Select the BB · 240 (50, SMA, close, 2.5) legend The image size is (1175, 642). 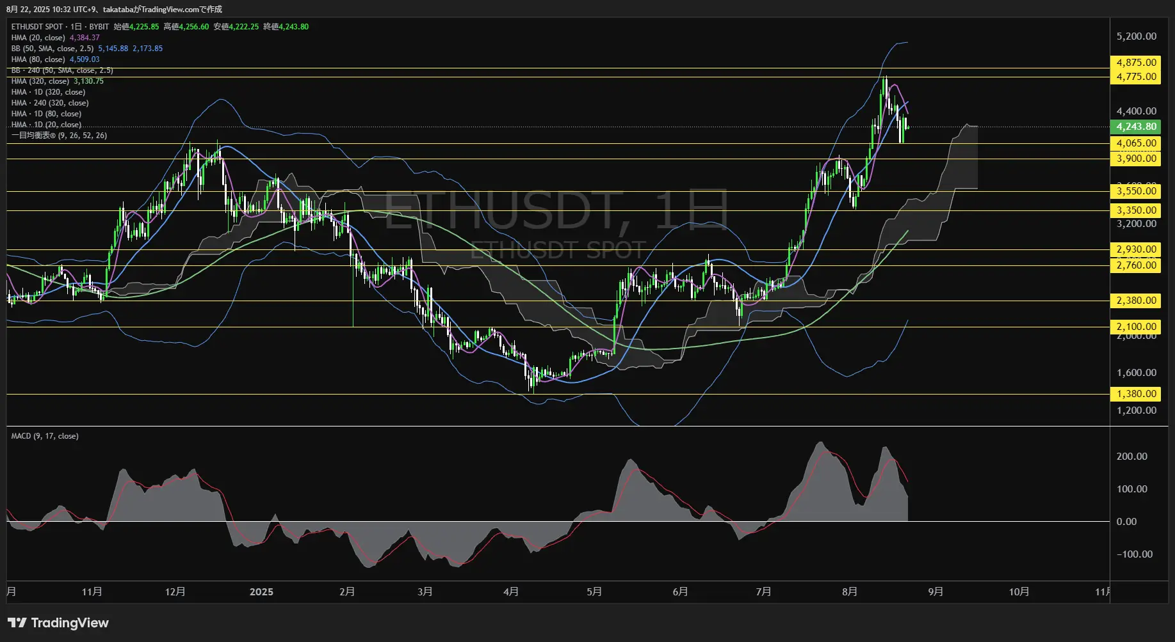(62, 70)
